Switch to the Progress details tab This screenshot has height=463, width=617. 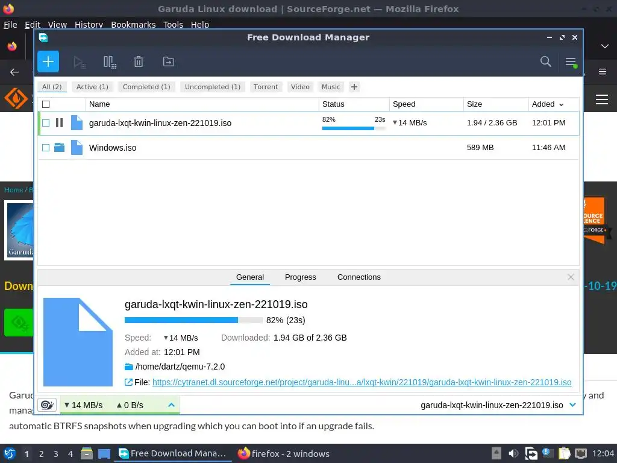click(300, 277)
